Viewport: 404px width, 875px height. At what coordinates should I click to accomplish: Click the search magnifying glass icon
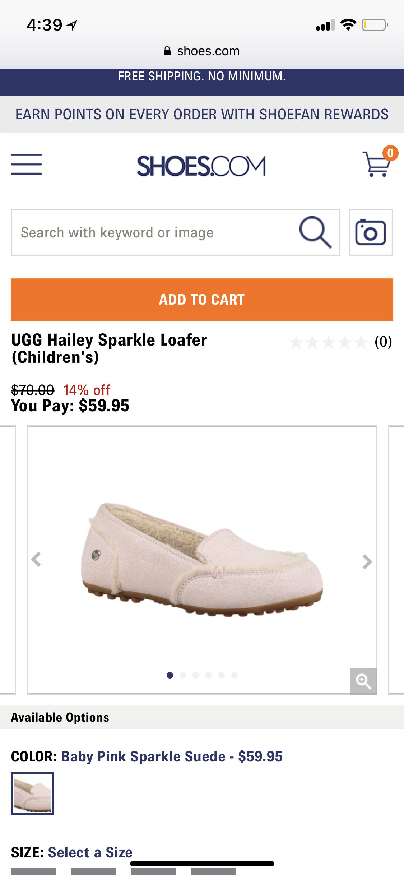coord(315,232)
